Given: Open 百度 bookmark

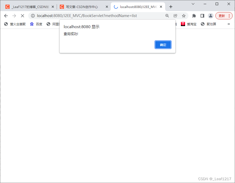Looking at the screenshot, I should pos(36,24).
